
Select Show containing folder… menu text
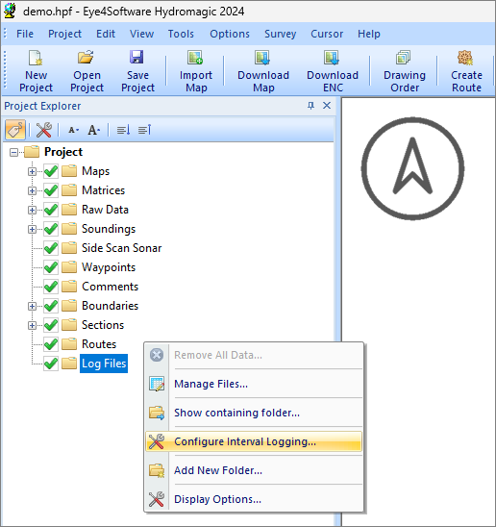tap(236, 413)
